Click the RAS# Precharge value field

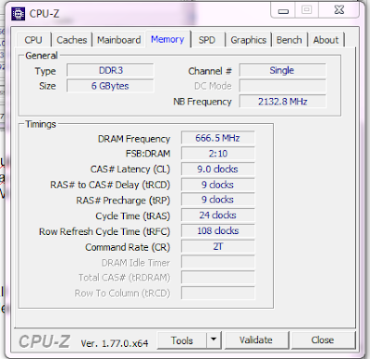pos(217,200)
